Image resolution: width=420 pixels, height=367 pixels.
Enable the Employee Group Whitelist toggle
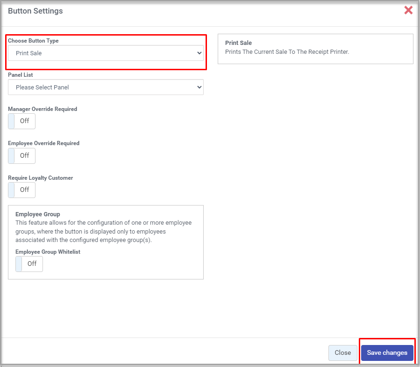pos(29,264)
